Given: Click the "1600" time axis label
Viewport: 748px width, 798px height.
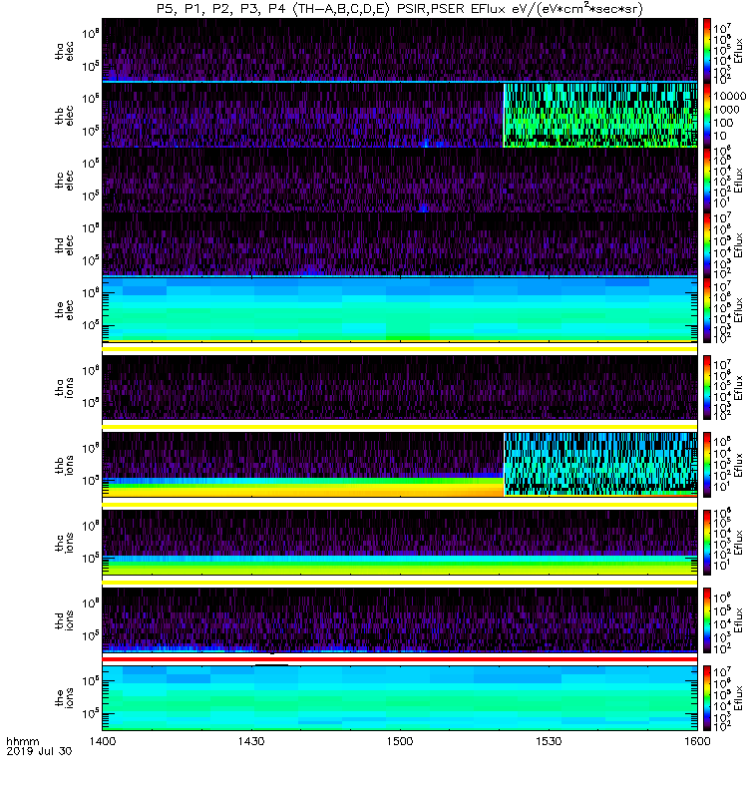Looking at the screenshot, I should (x=697, y=741).
